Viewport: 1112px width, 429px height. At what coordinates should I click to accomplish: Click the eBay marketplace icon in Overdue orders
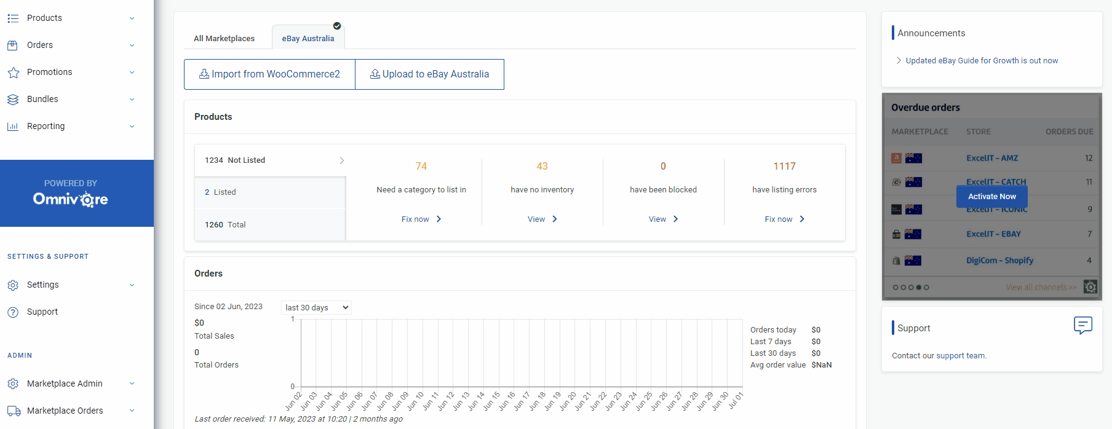897,234
